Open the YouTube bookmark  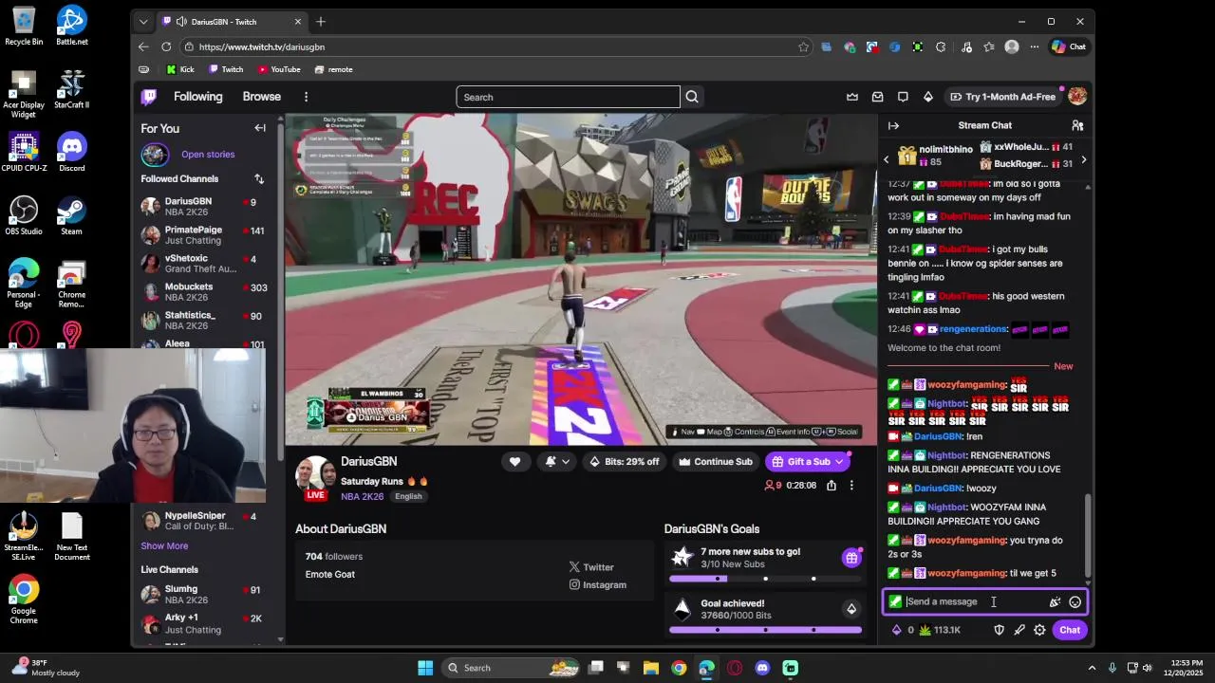click(279, 69)
